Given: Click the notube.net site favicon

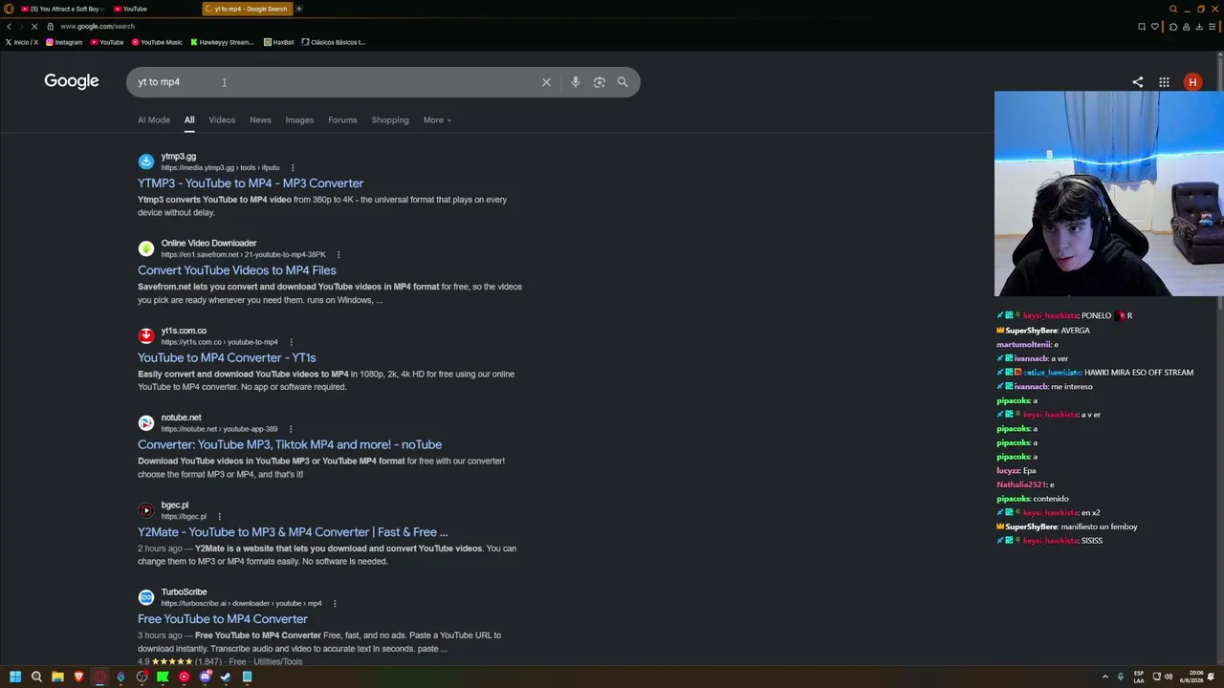Looking at the screenshot, I should 145,423.
